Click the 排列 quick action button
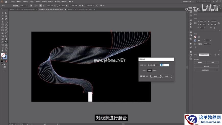The width and height of the screenshot is (222, 125). pyautogui.click(x=213, y=62)
